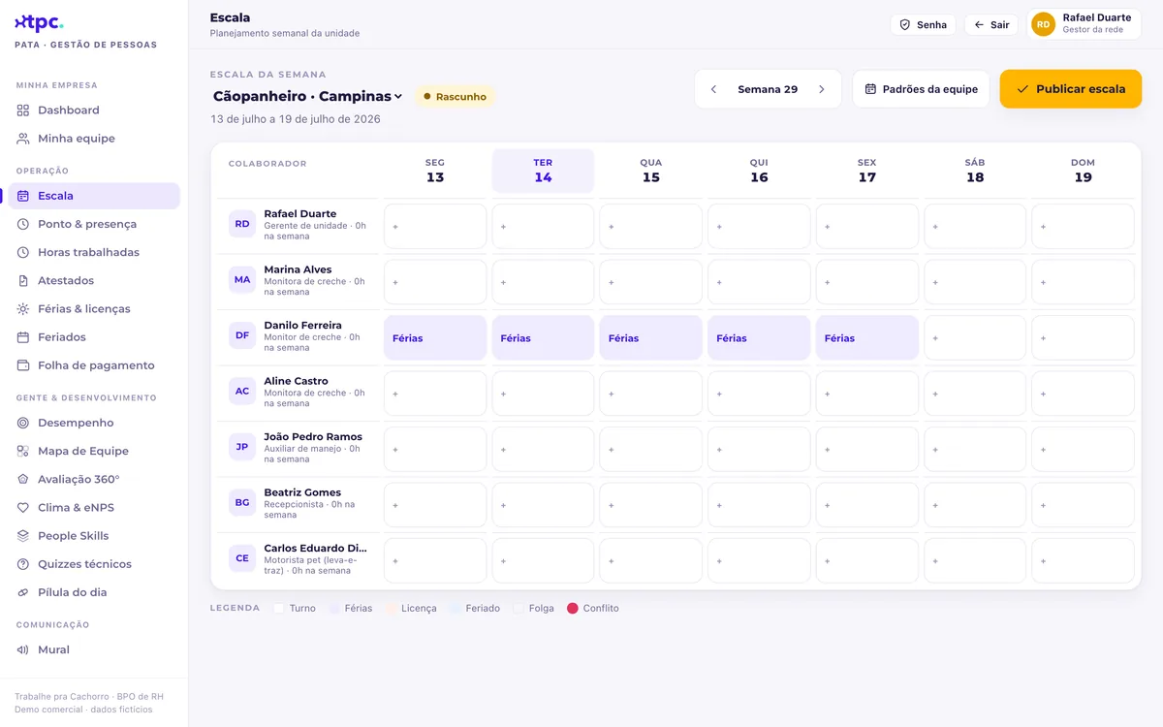Open Padrões da equipe button
The height and width of the screenshot is (727, 1163).
pyautogui.click(x=921, y=89)
